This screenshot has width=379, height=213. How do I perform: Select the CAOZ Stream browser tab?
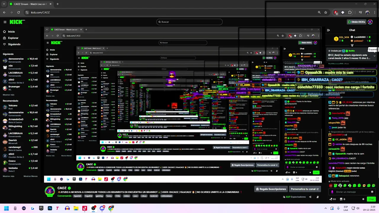point(30,4)
